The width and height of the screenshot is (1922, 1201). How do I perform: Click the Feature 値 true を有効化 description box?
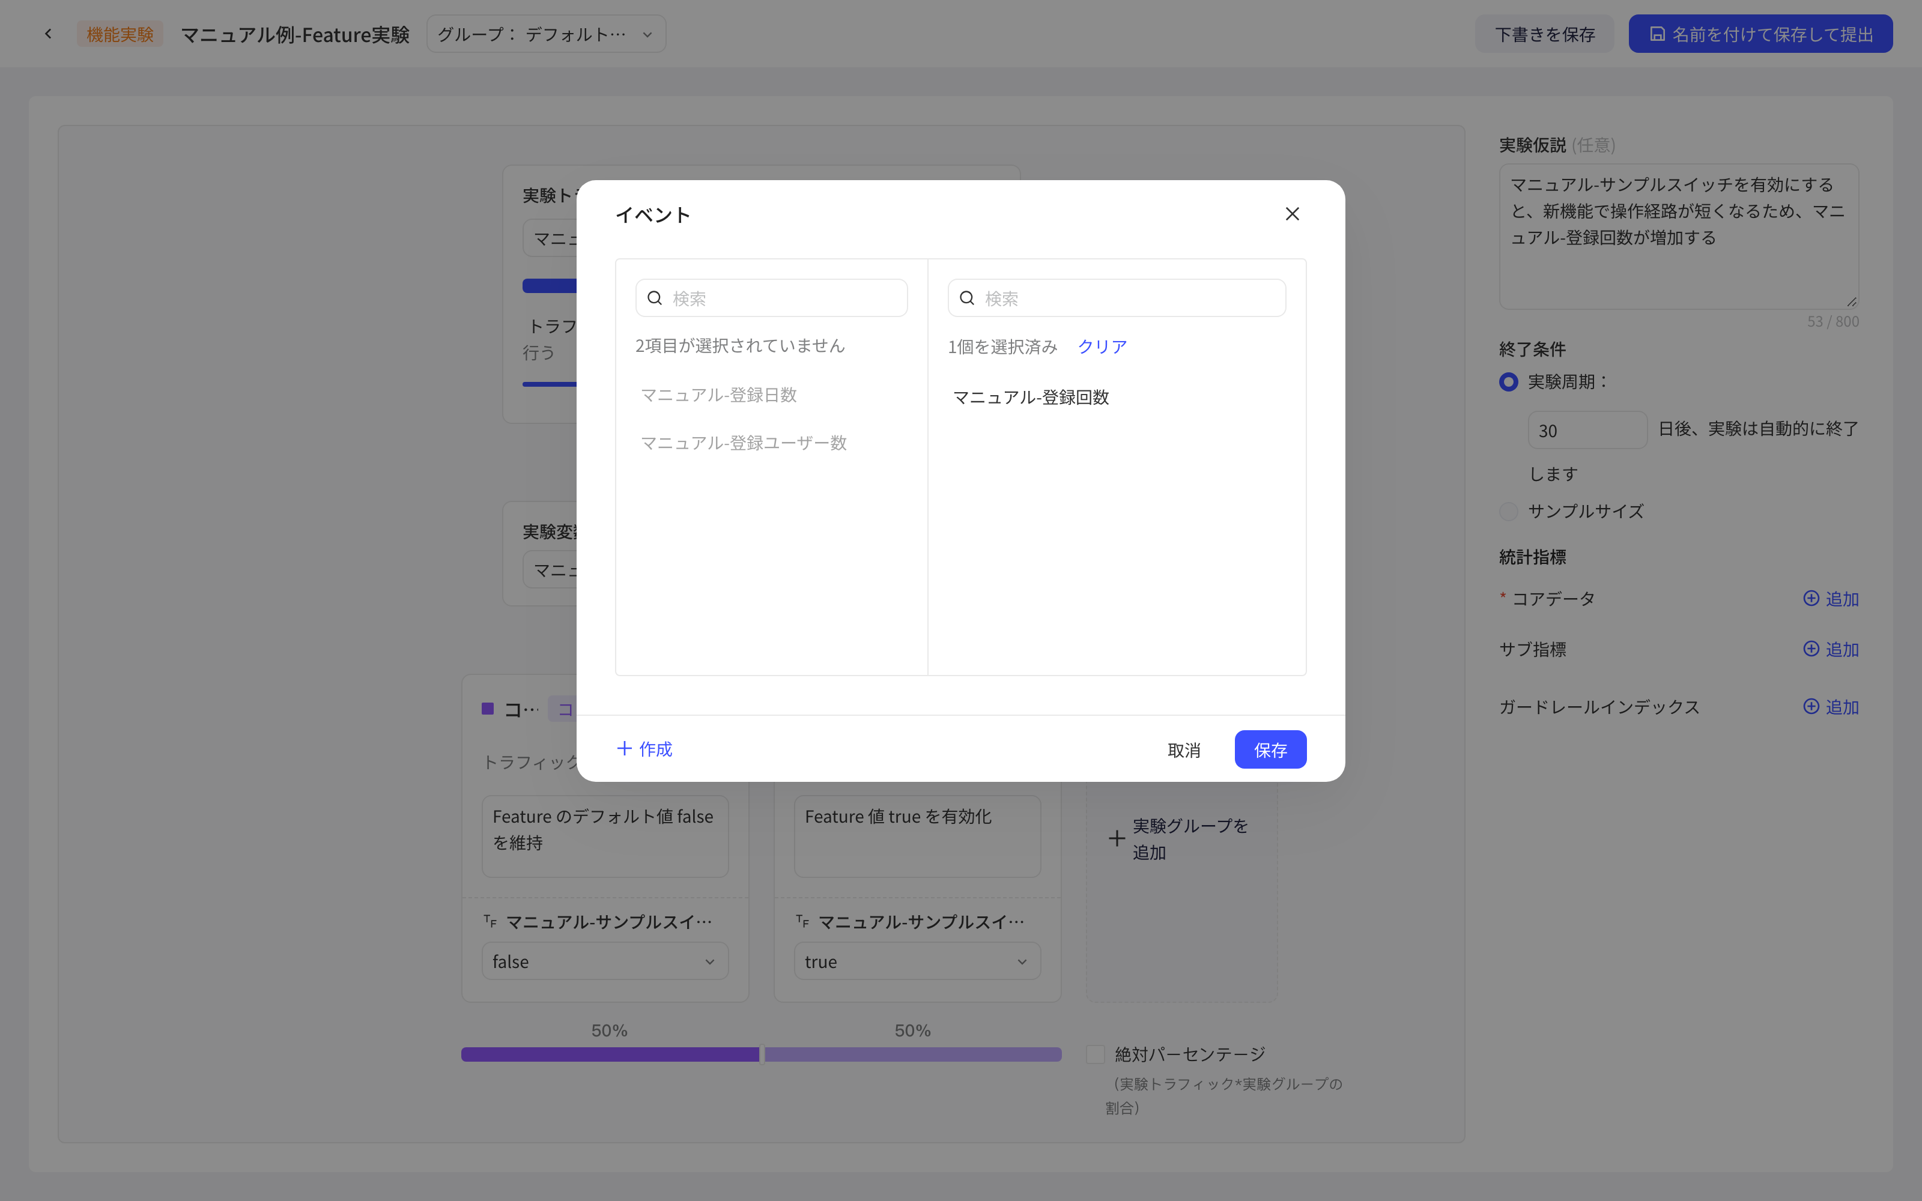(917, 836)
